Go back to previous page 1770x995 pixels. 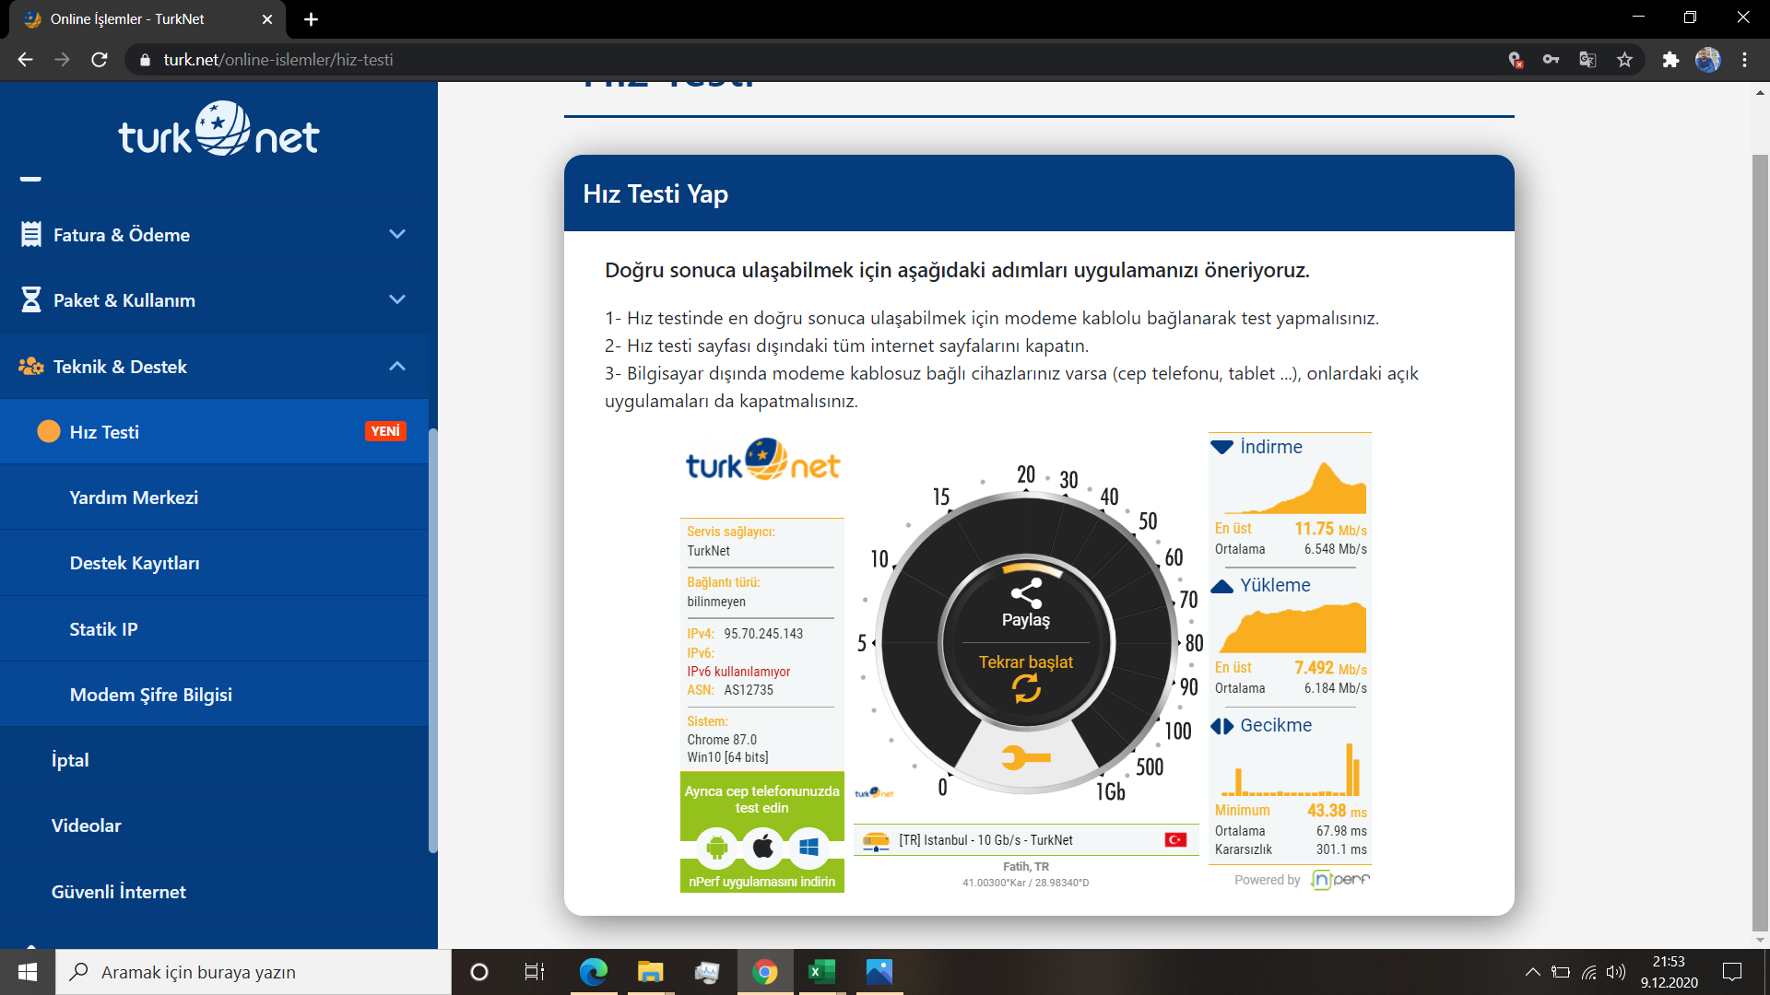[x=26, y=60]
